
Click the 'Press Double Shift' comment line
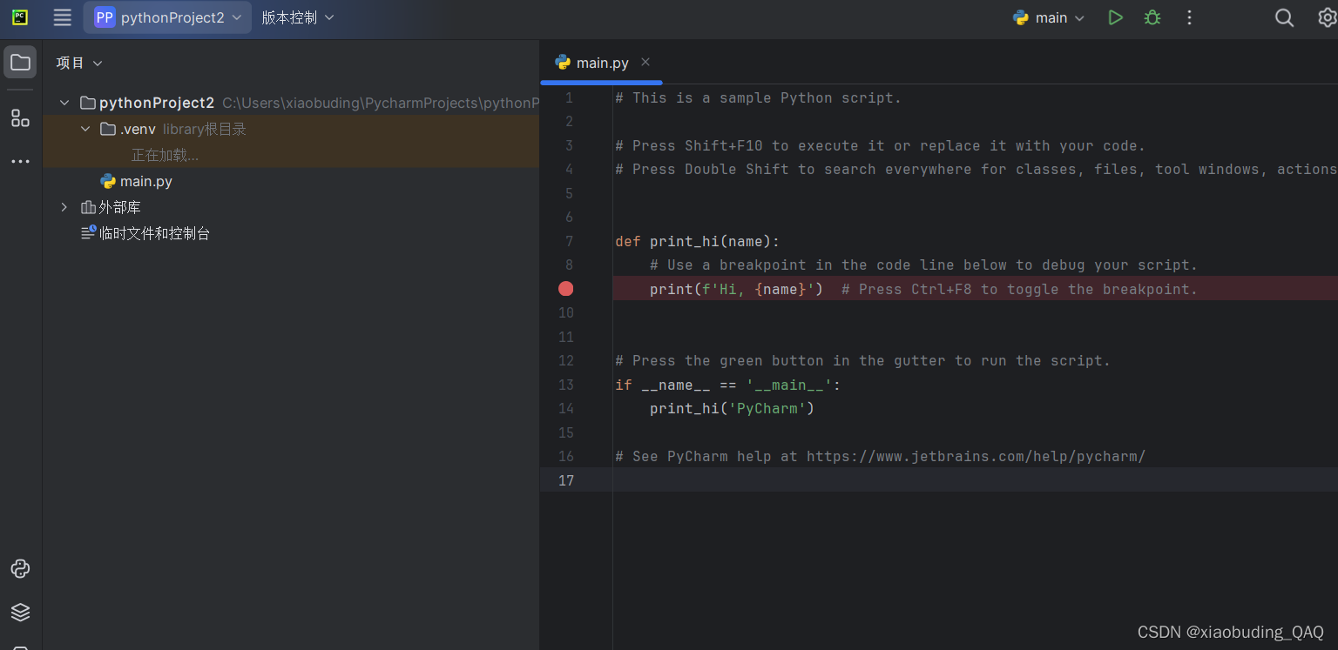coord(976,169)
